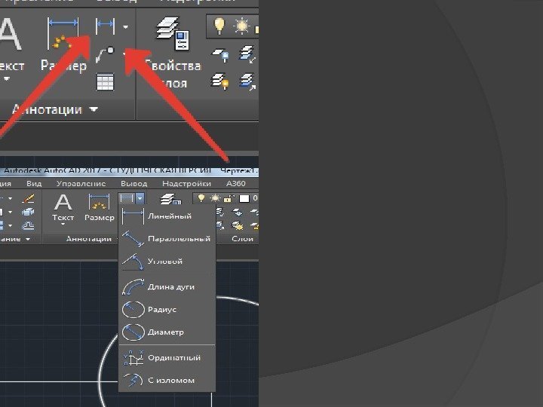Expand the Аннотации panel in the lower ribbon

pos(89,239)
